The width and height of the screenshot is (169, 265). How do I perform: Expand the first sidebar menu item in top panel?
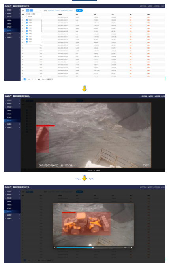[12, 10]
